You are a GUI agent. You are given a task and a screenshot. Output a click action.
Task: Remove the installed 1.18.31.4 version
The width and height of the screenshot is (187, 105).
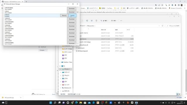coord(64,15)
